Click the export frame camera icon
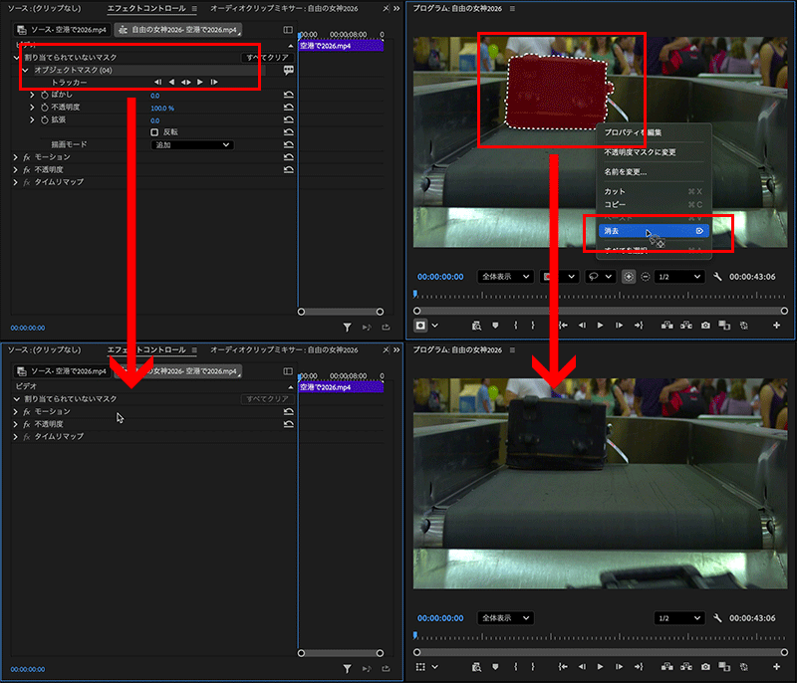This screenshot has width=797, height=683. pos(705,325)
